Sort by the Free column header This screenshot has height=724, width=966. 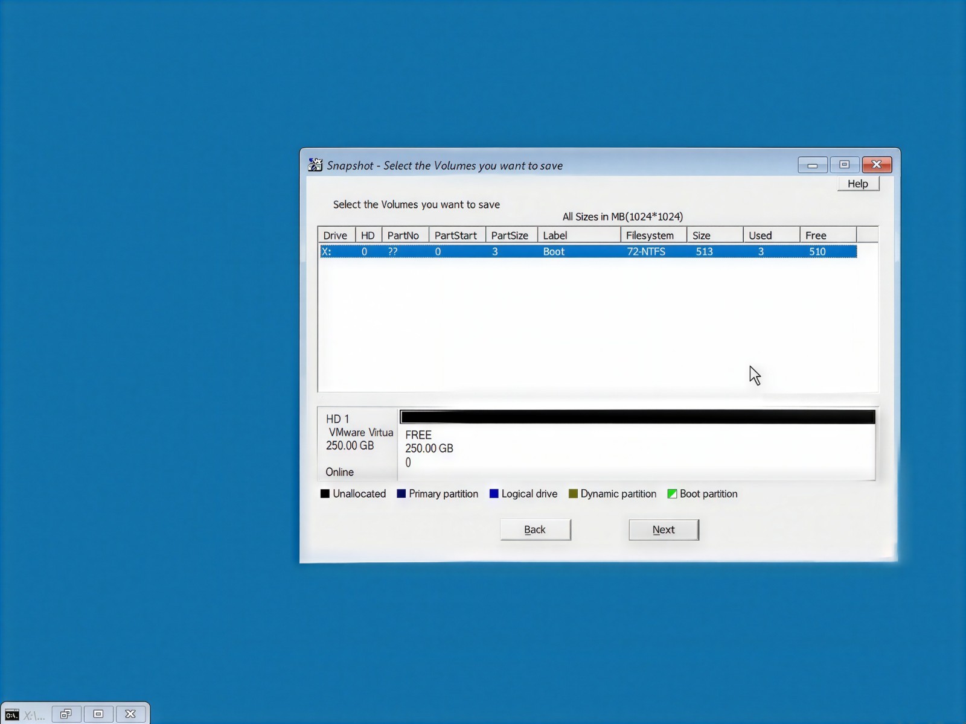(x=828, y=235)
